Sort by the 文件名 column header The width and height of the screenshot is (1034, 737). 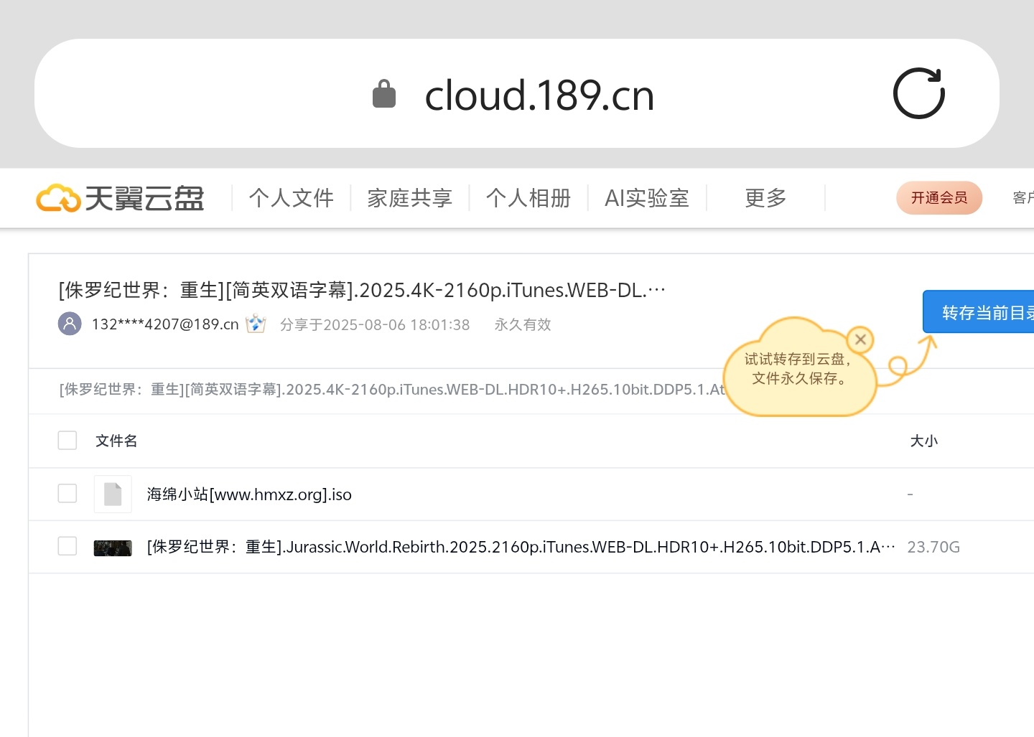pyautogui.click(x=116, y=441)
